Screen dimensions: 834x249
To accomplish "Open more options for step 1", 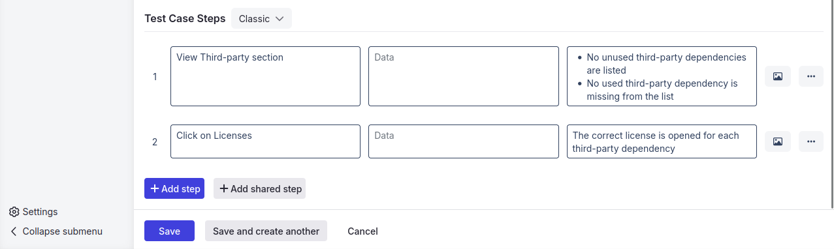I will 811,76.
